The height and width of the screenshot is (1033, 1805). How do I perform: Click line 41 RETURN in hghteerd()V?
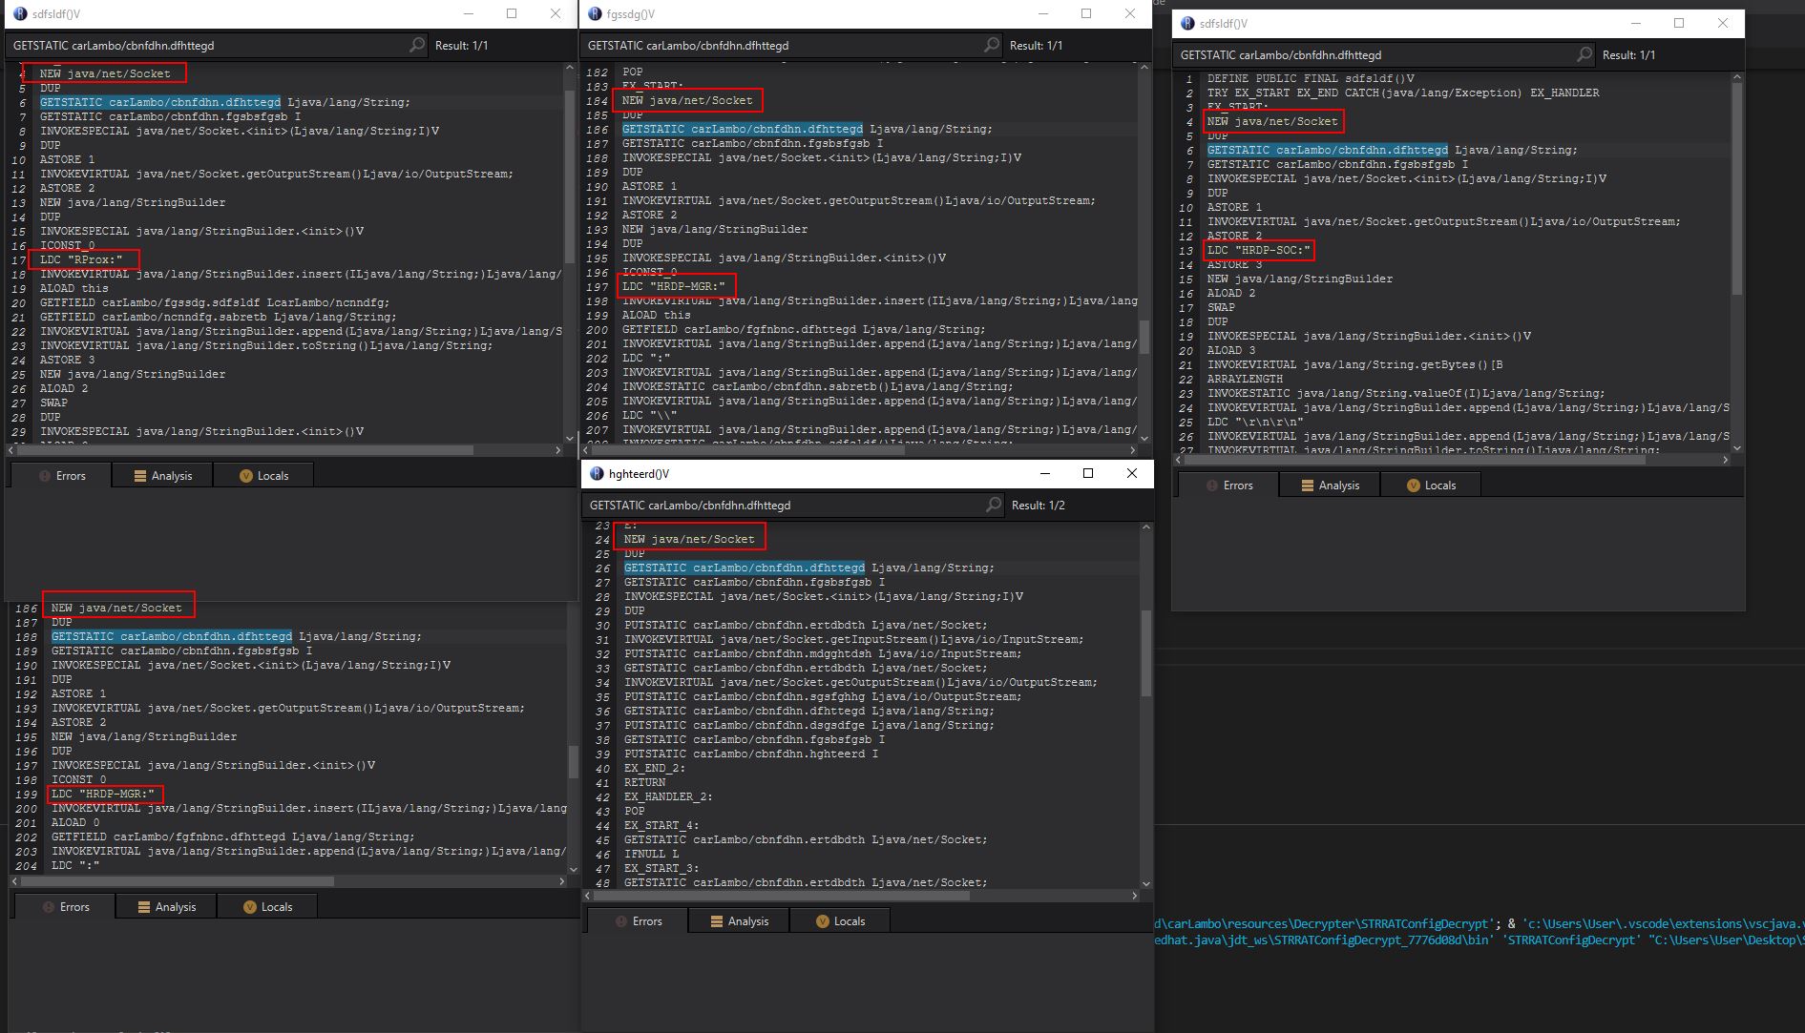pos(645,782)
